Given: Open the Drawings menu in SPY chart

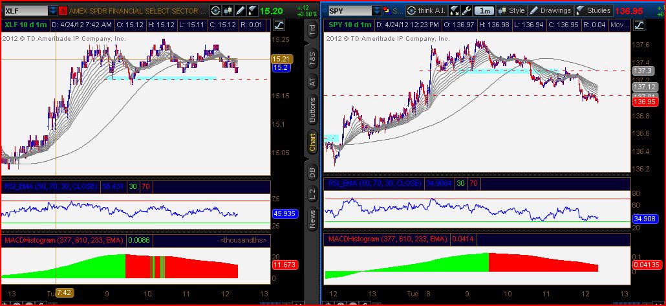Looking at the screenshot, I should 550,10.
